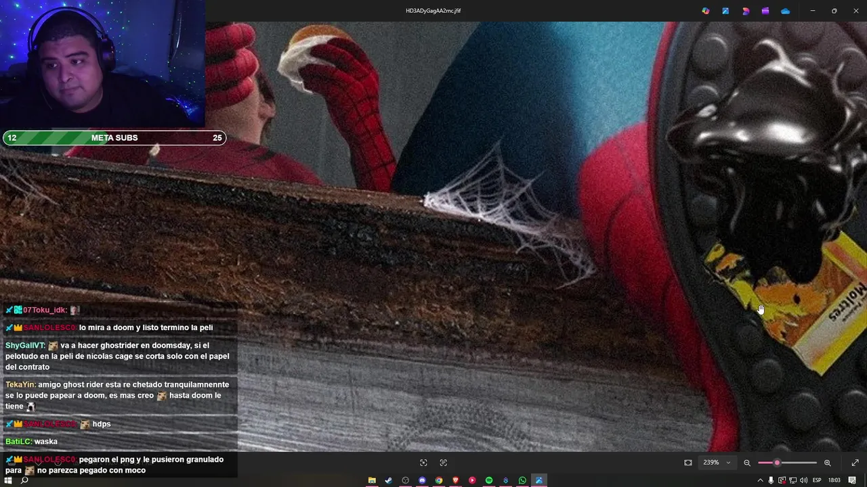This screenshot has height=487, width=867.
Task: Click the Photos app icon in taskbar
Action: (539, 480)
